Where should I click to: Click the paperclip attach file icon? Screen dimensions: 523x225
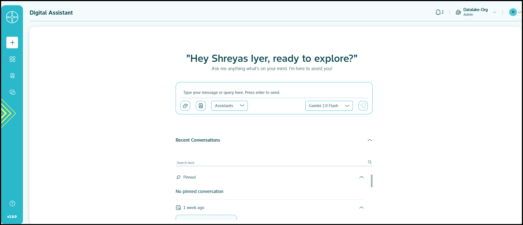pyautogui.click(x=185, y=106)
